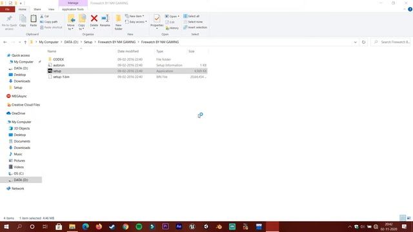Sort by the Size column header
Image resolution: width=413 pixels, height=232 pixels.
(x=192, y=52)
